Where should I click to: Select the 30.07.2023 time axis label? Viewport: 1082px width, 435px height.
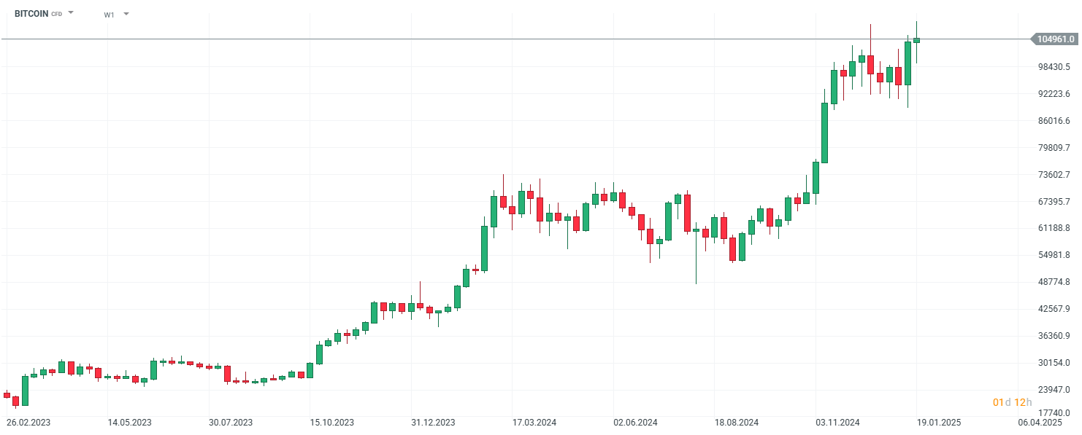tap(231, 422)
